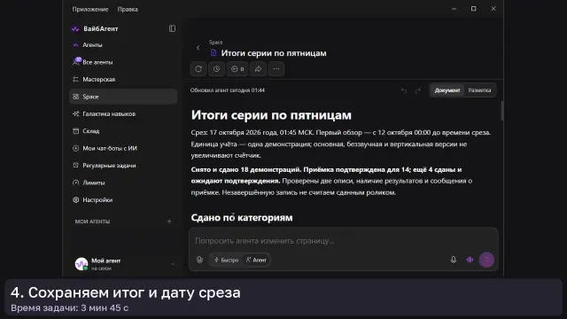Click the Space grid icon
This screenshot has width=567, height=319.
pyautogui.click(x=75, y=97)
